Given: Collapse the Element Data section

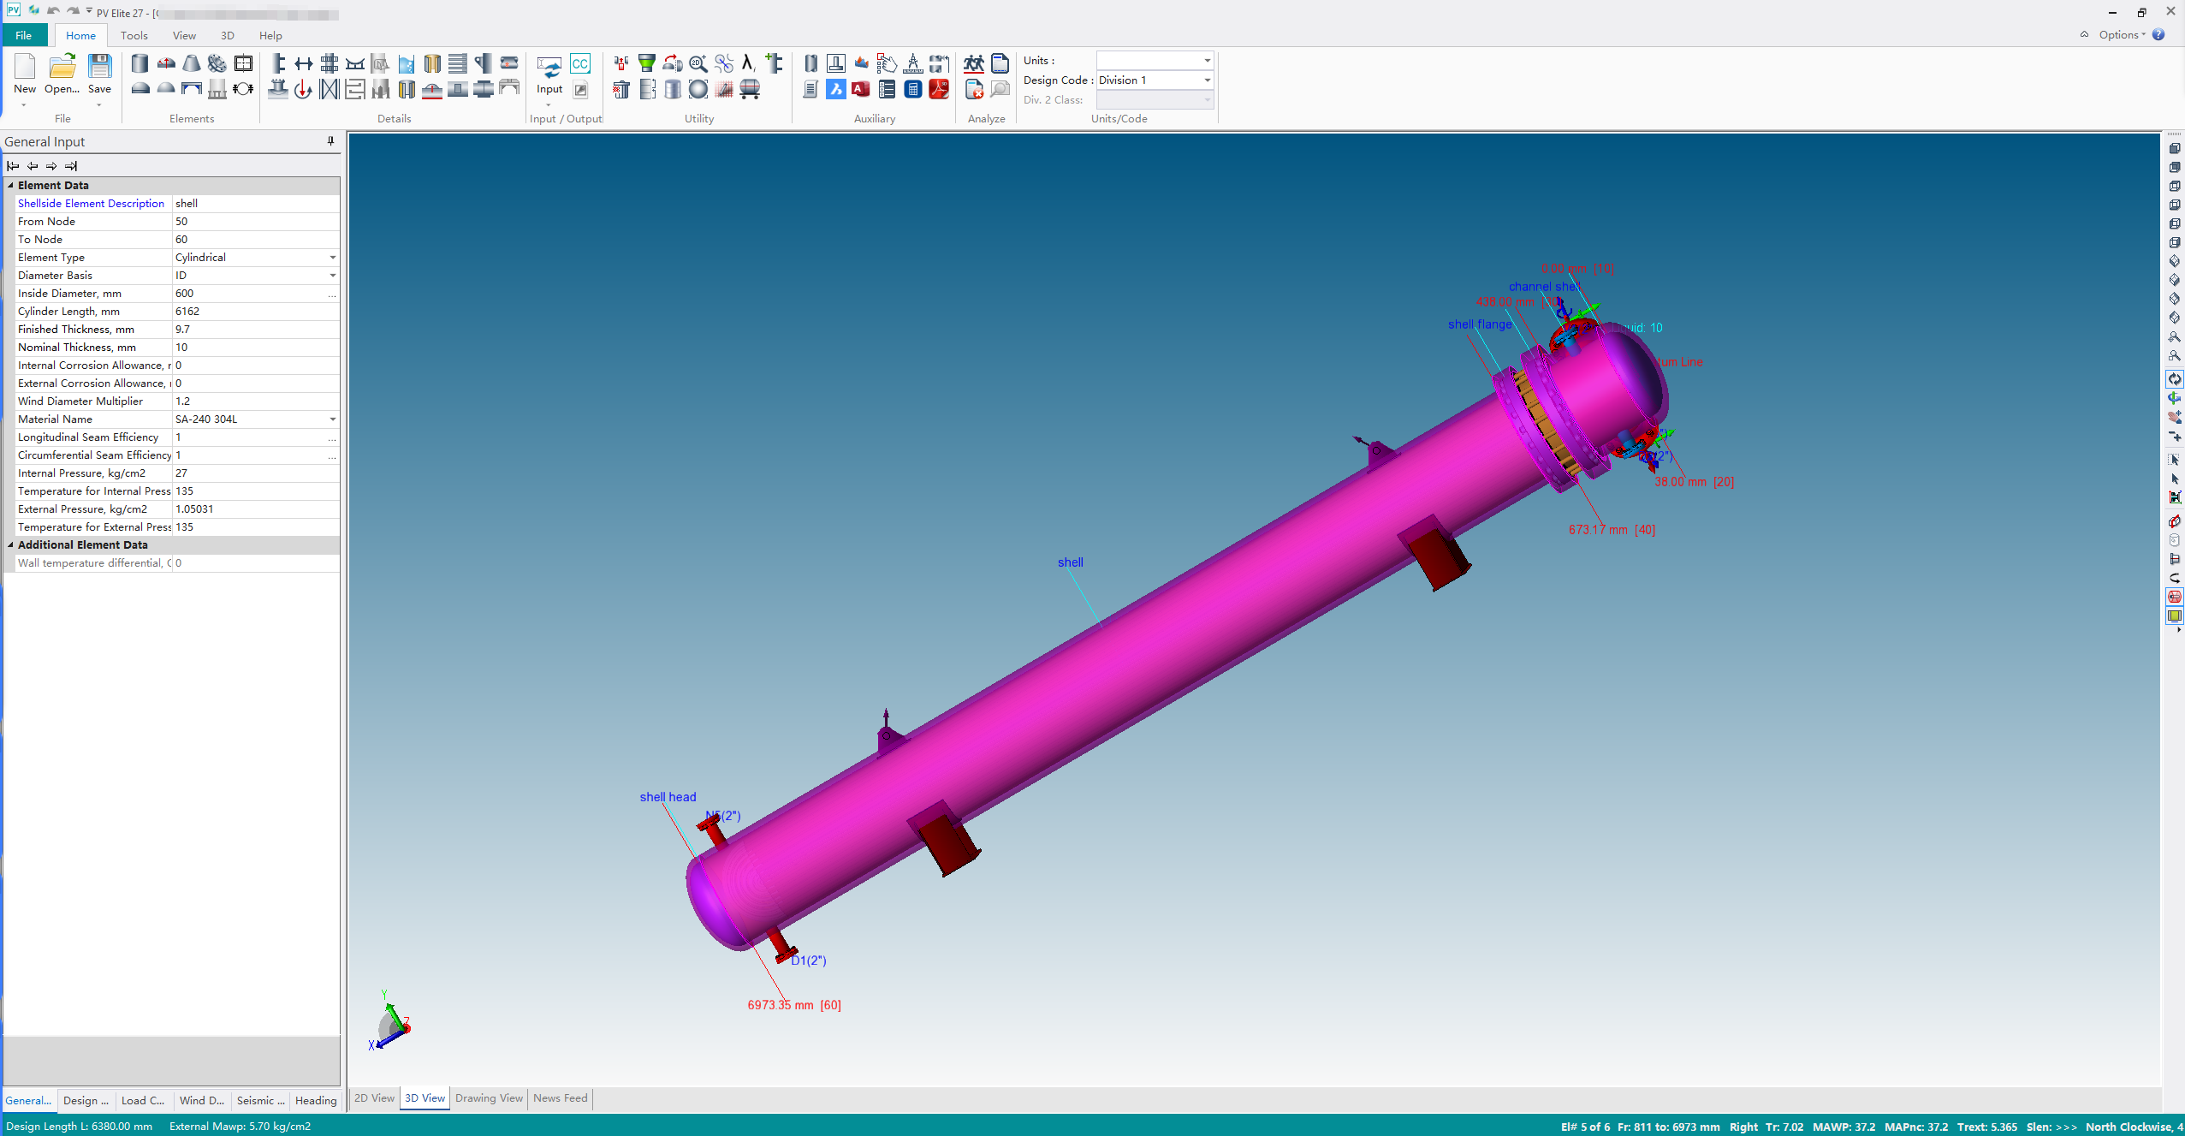Looking at the screenshot, I should [x=11, y=185].
